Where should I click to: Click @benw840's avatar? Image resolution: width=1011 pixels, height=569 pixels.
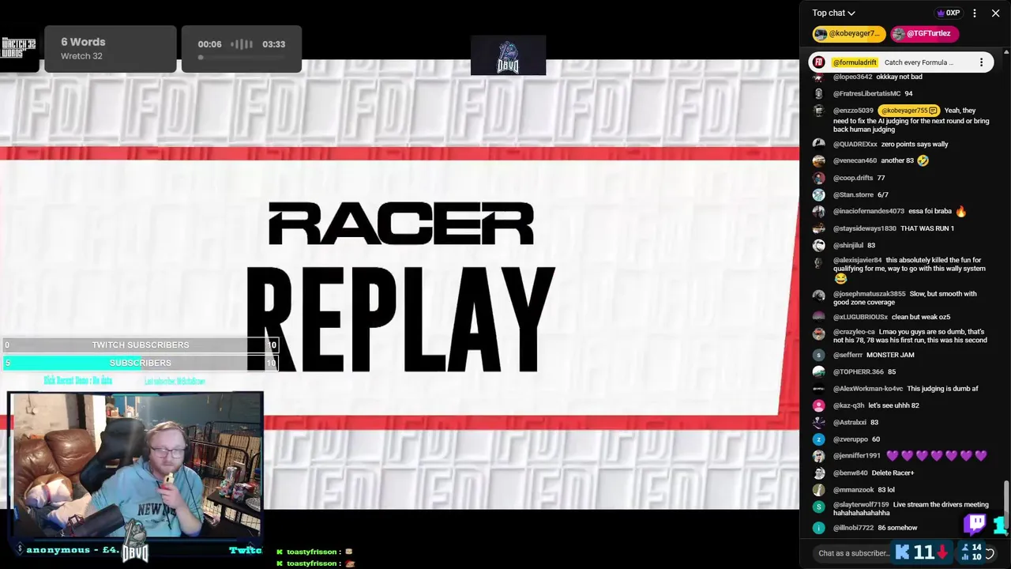(x=819, y=473)
